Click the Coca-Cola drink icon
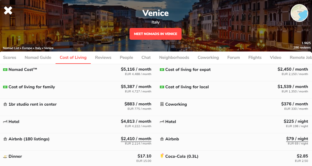The width and height of the screenshot is (312, 166). pyautogui.click(x=162, y=156)
